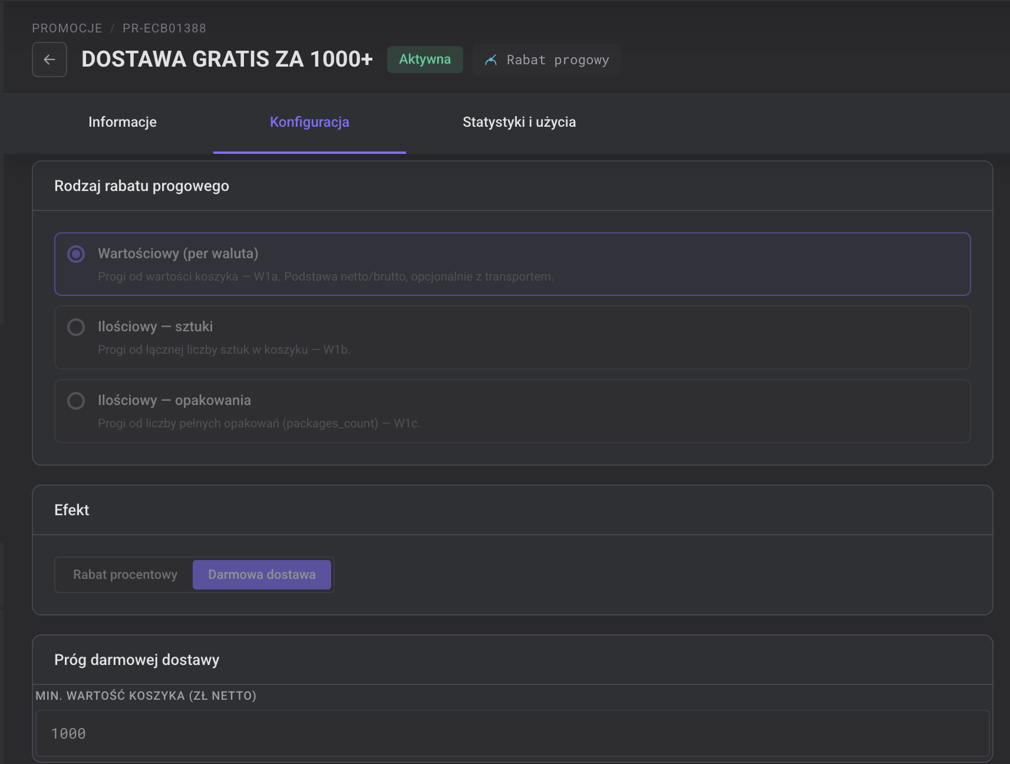
Task: Select the Wartościowy (per waluta) radio button
Action: (76, 254)
